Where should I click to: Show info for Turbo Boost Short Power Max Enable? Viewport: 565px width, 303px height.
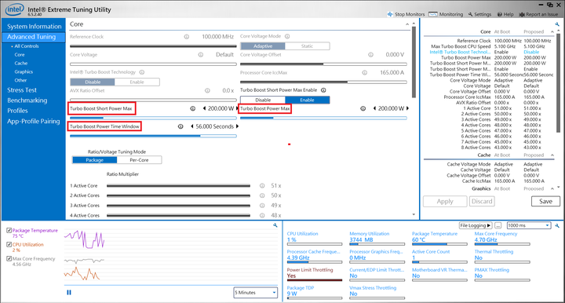[x=323, y=90]
